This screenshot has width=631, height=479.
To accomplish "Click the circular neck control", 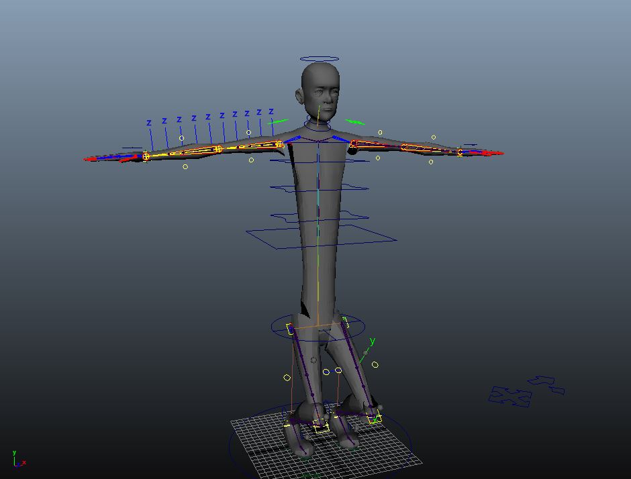I will coord(318,124).
